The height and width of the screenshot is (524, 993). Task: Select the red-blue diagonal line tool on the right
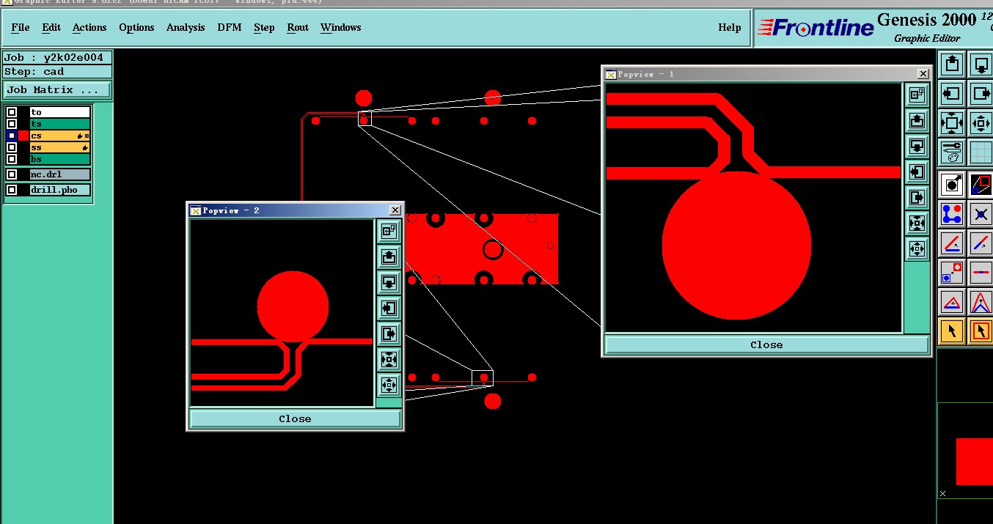tap(981, 243)
